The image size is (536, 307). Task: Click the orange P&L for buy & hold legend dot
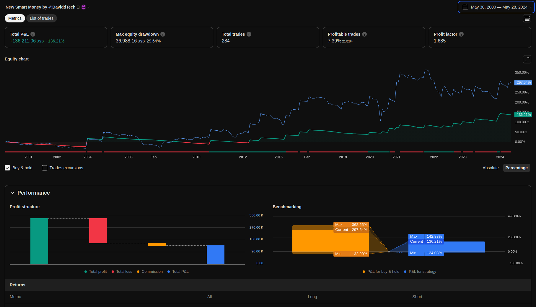(x=364, y=272)
